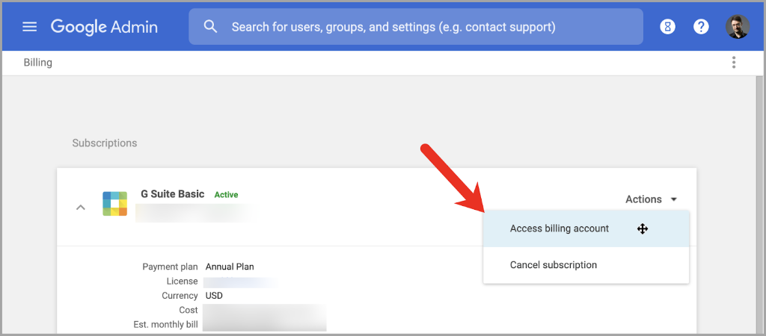Choose Cancel subscription from the menu

point(554,265)
